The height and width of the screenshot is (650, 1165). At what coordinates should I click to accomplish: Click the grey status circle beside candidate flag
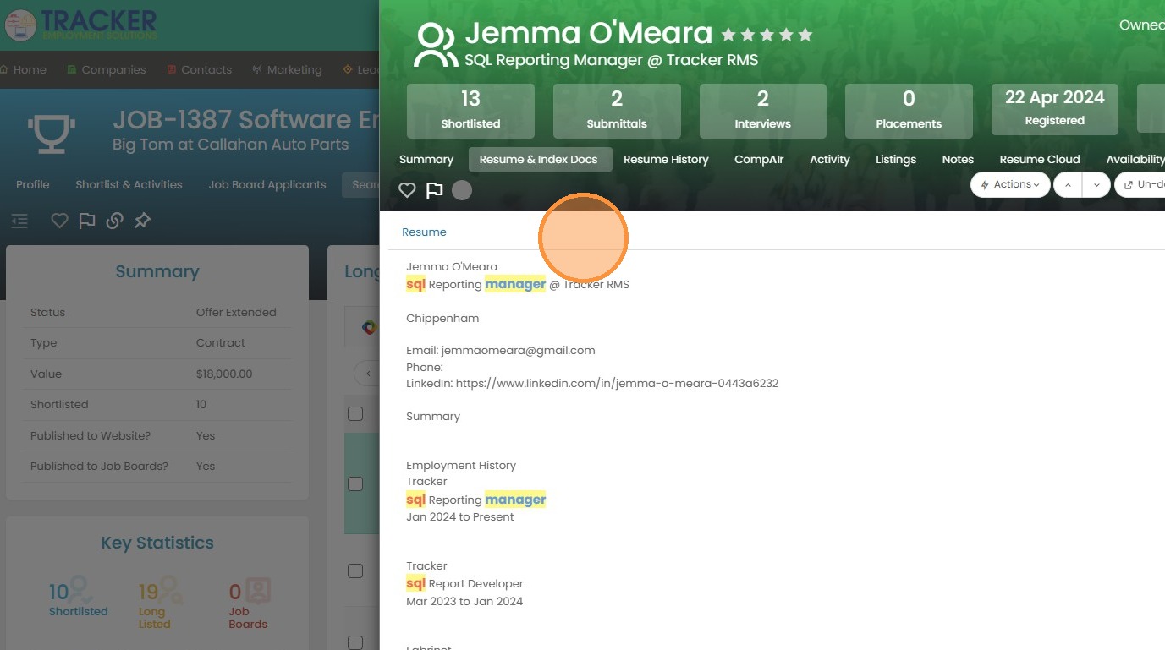462,190
